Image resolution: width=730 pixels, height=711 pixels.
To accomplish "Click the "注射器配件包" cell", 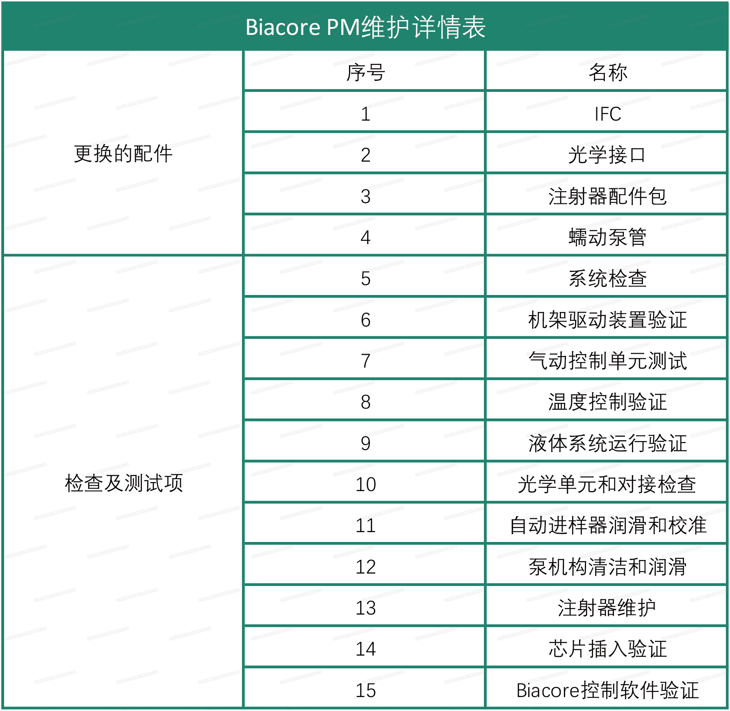I will pos(607,194).
